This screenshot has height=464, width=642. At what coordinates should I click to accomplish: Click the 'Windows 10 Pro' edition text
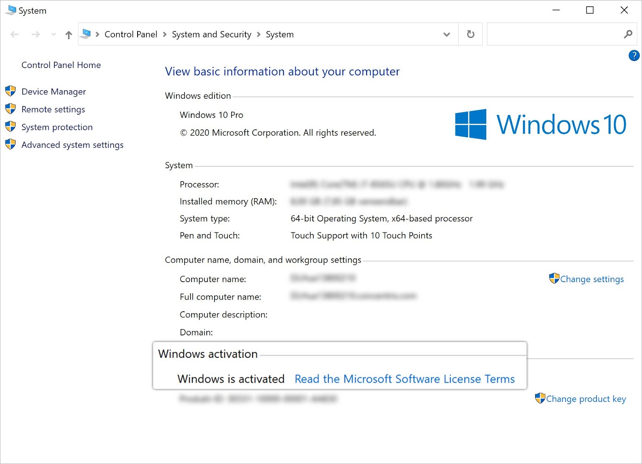click(x=211, y=115)
